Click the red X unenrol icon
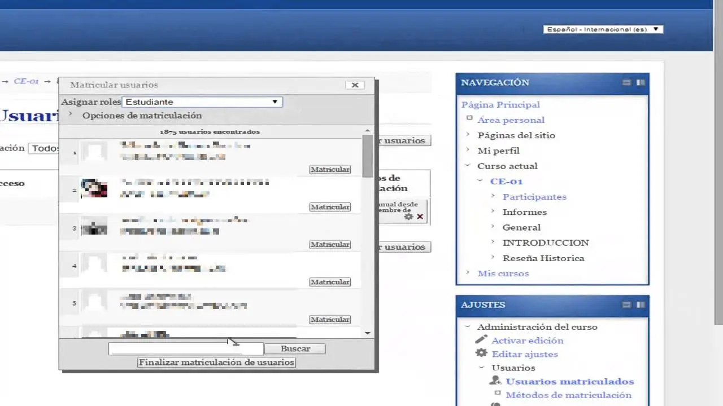 [x=420, y=217]
